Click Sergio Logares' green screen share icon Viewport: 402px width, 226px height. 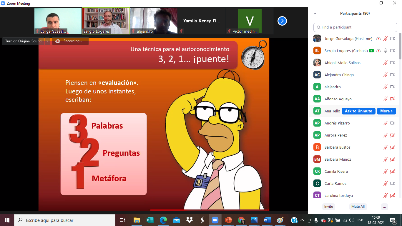(x=371, y=51)
